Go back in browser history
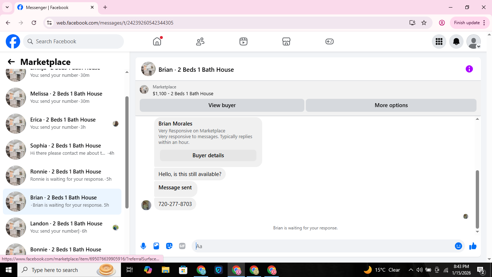The image size is (492, 277). 8,23
